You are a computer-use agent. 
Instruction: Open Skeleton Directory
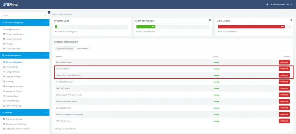coord(13,49)
